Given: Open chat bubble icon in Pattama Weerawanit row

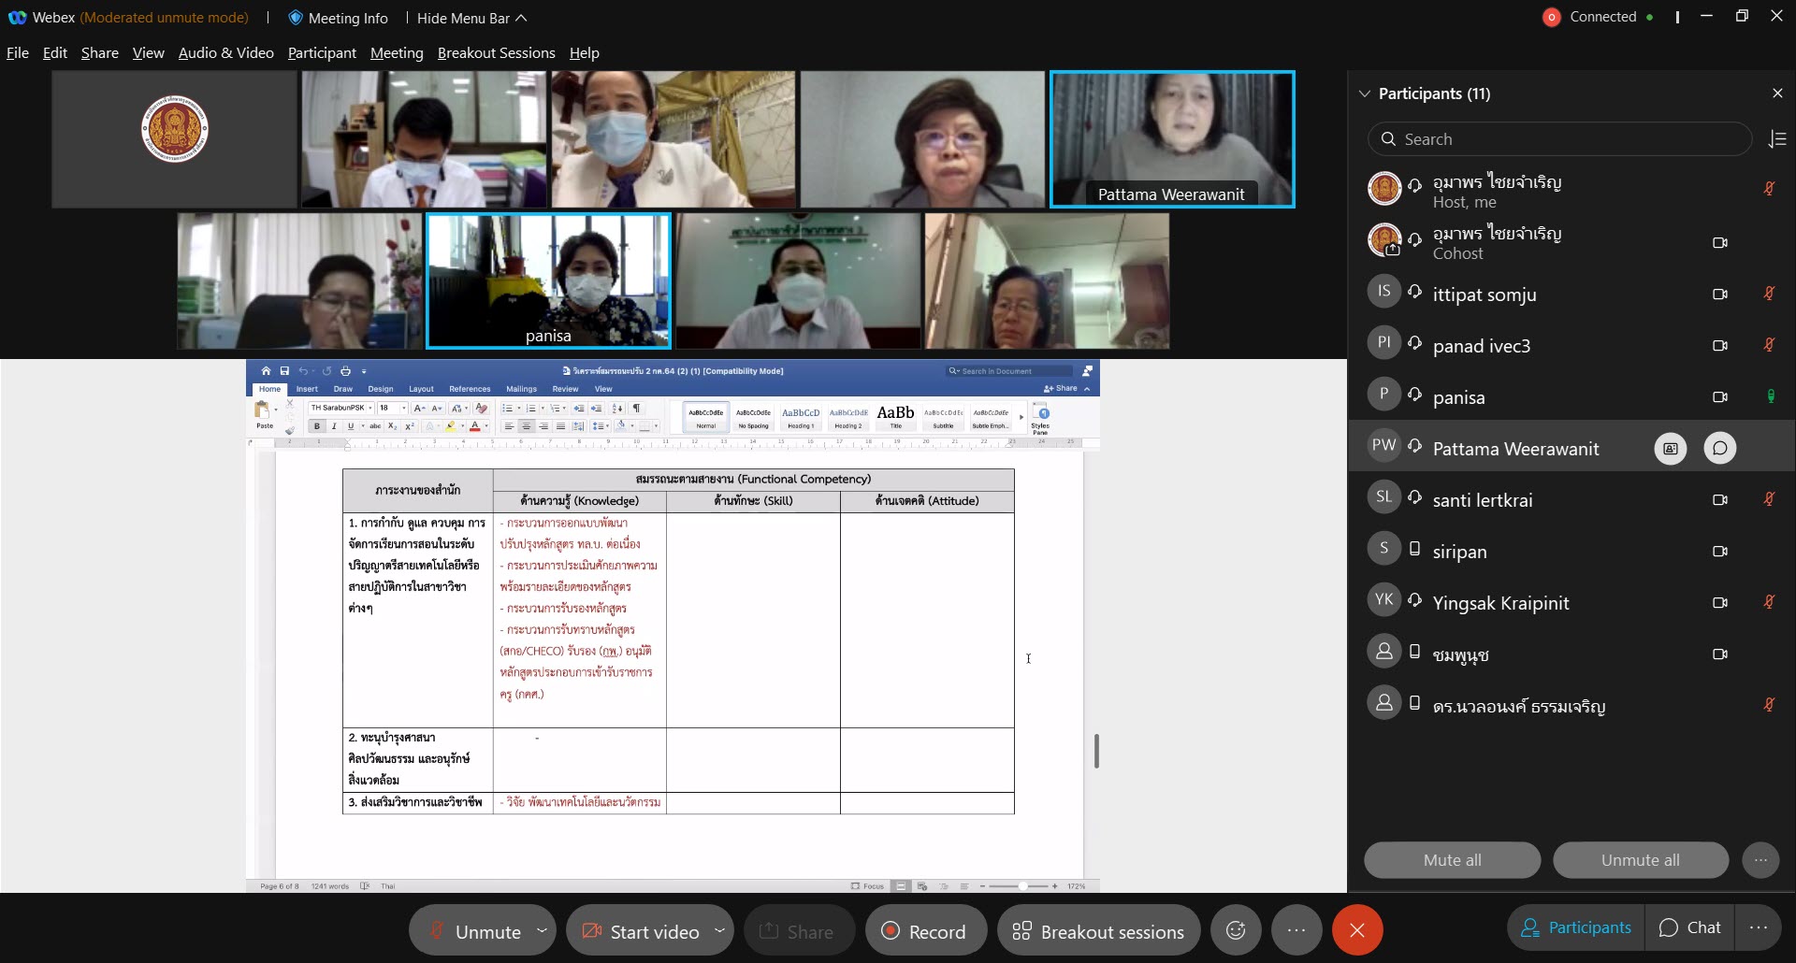Looking at the screenshot, I should 1719,449.
